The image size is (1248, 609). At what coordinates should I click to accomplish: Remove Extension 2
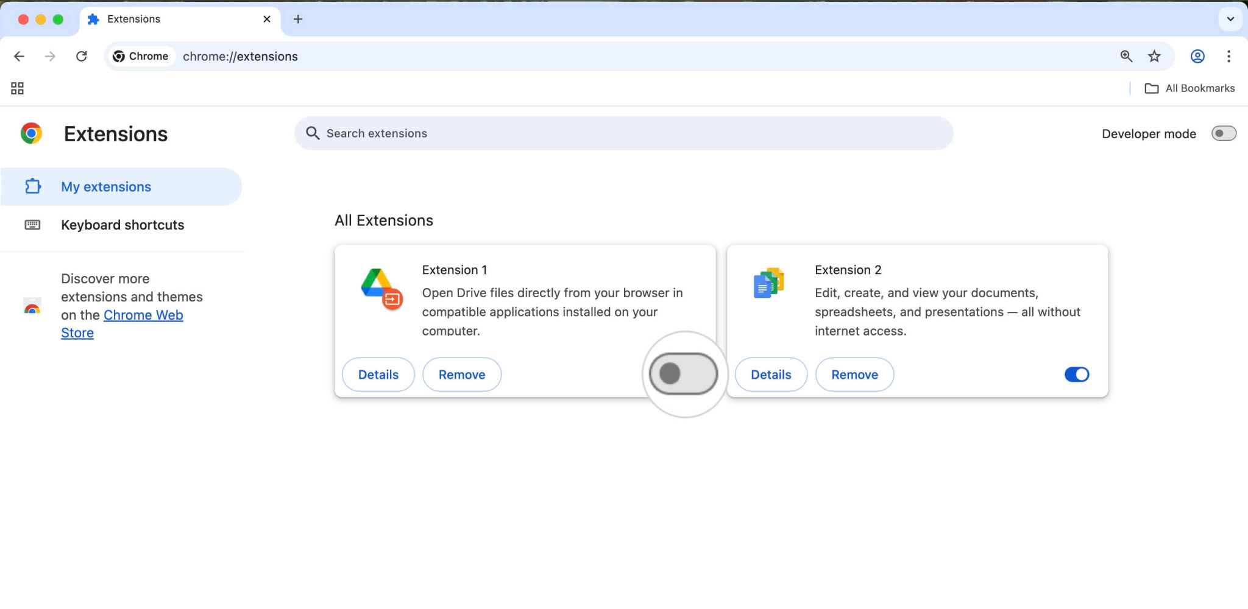854,375
